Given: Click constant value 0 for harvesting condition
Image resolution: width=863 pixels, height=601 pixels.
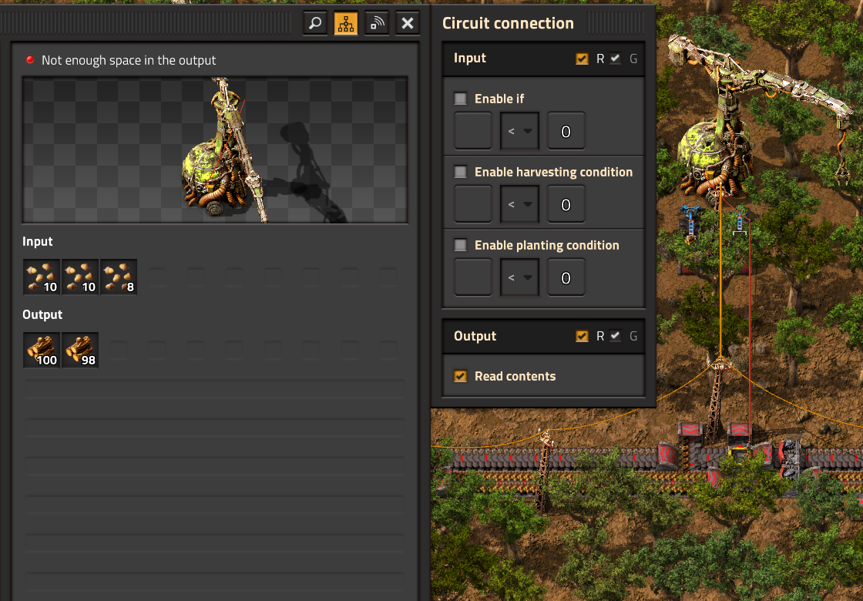Looking at the screenshot, I should 566,204.
